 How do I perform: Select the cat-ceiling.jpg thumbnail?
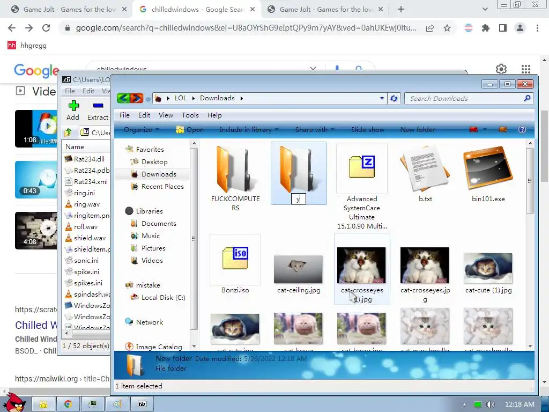pos(298,269)
